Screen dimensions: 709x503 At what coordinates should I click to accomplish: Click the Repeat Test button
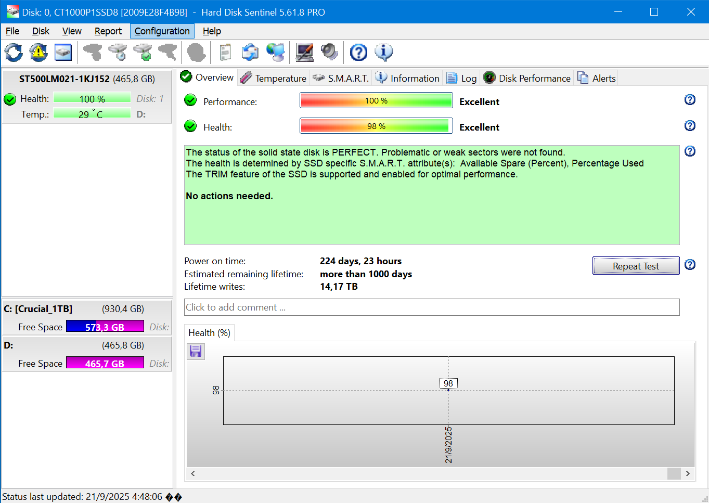[x=636, y=266]
